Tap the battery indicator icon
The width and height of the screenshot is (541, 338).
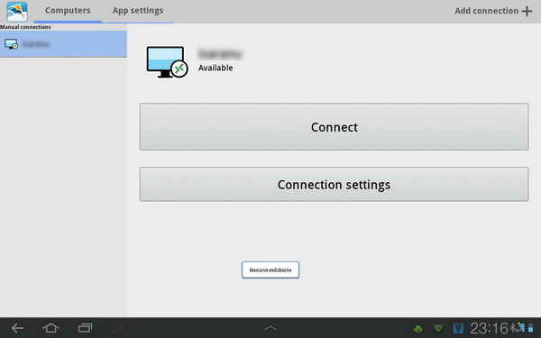(531, 328)
